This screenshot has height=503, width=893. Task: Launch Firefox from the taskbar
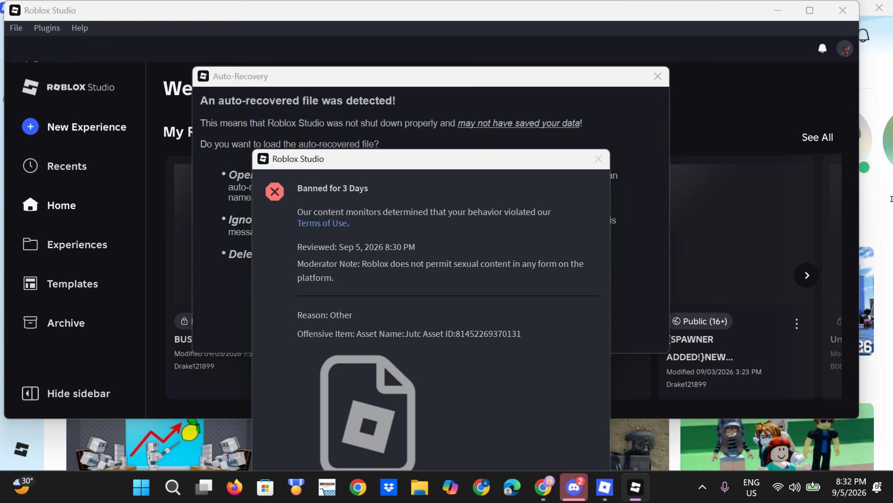pyautogui.click(x=234, y=488)
